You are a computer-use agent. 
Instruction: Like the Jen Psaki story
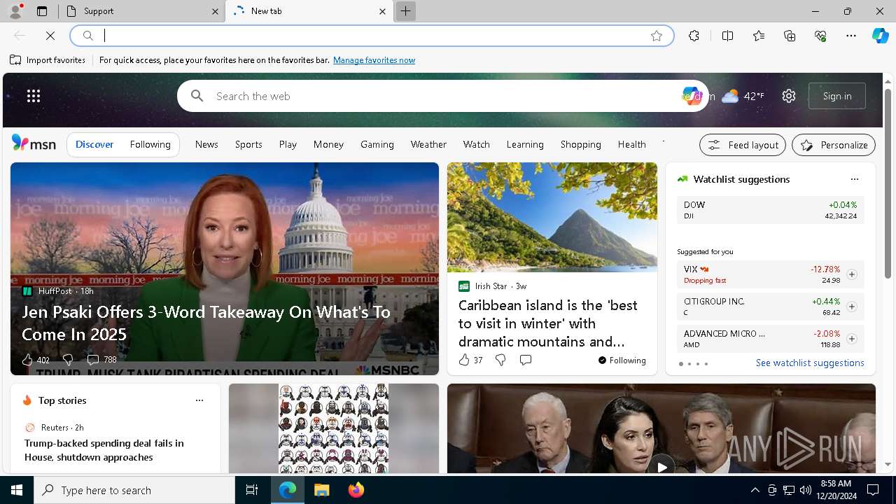pos(27,360)
